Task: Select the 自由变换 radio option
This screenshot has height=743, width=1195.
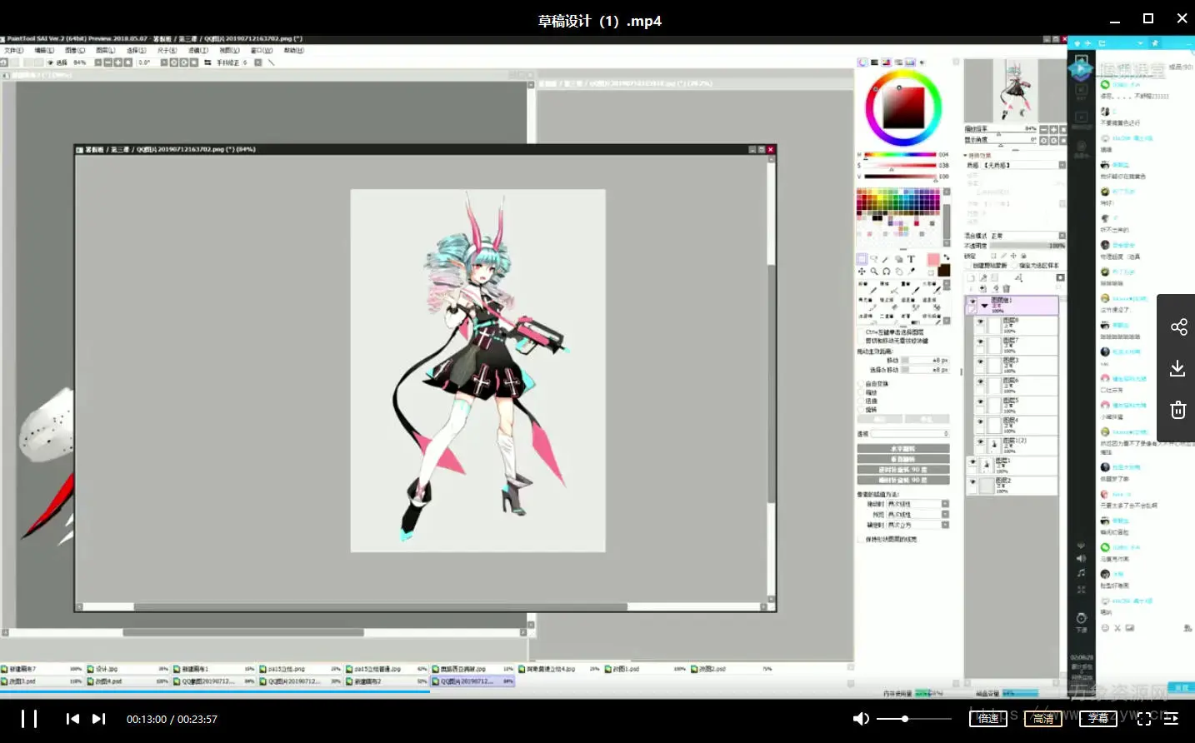Action: [x=860, y=384]
